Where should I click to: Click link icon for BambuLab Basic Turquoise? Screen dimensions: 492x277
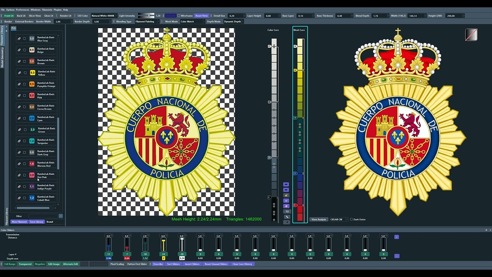pos(19,141)
